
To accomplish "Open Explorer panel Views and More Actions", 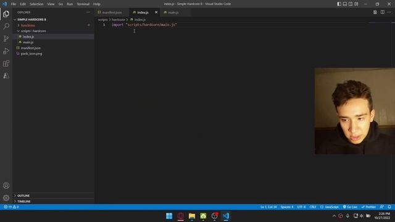I will (x=88, y=12).
